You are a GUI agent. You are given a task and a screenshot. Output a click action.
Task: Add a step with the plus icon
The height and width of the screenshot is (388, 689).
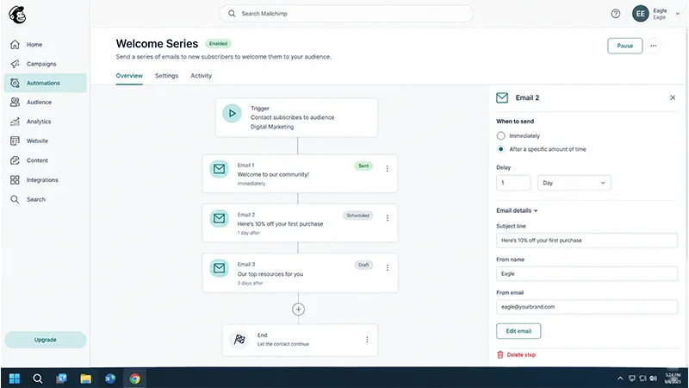[x=298, y=310]
